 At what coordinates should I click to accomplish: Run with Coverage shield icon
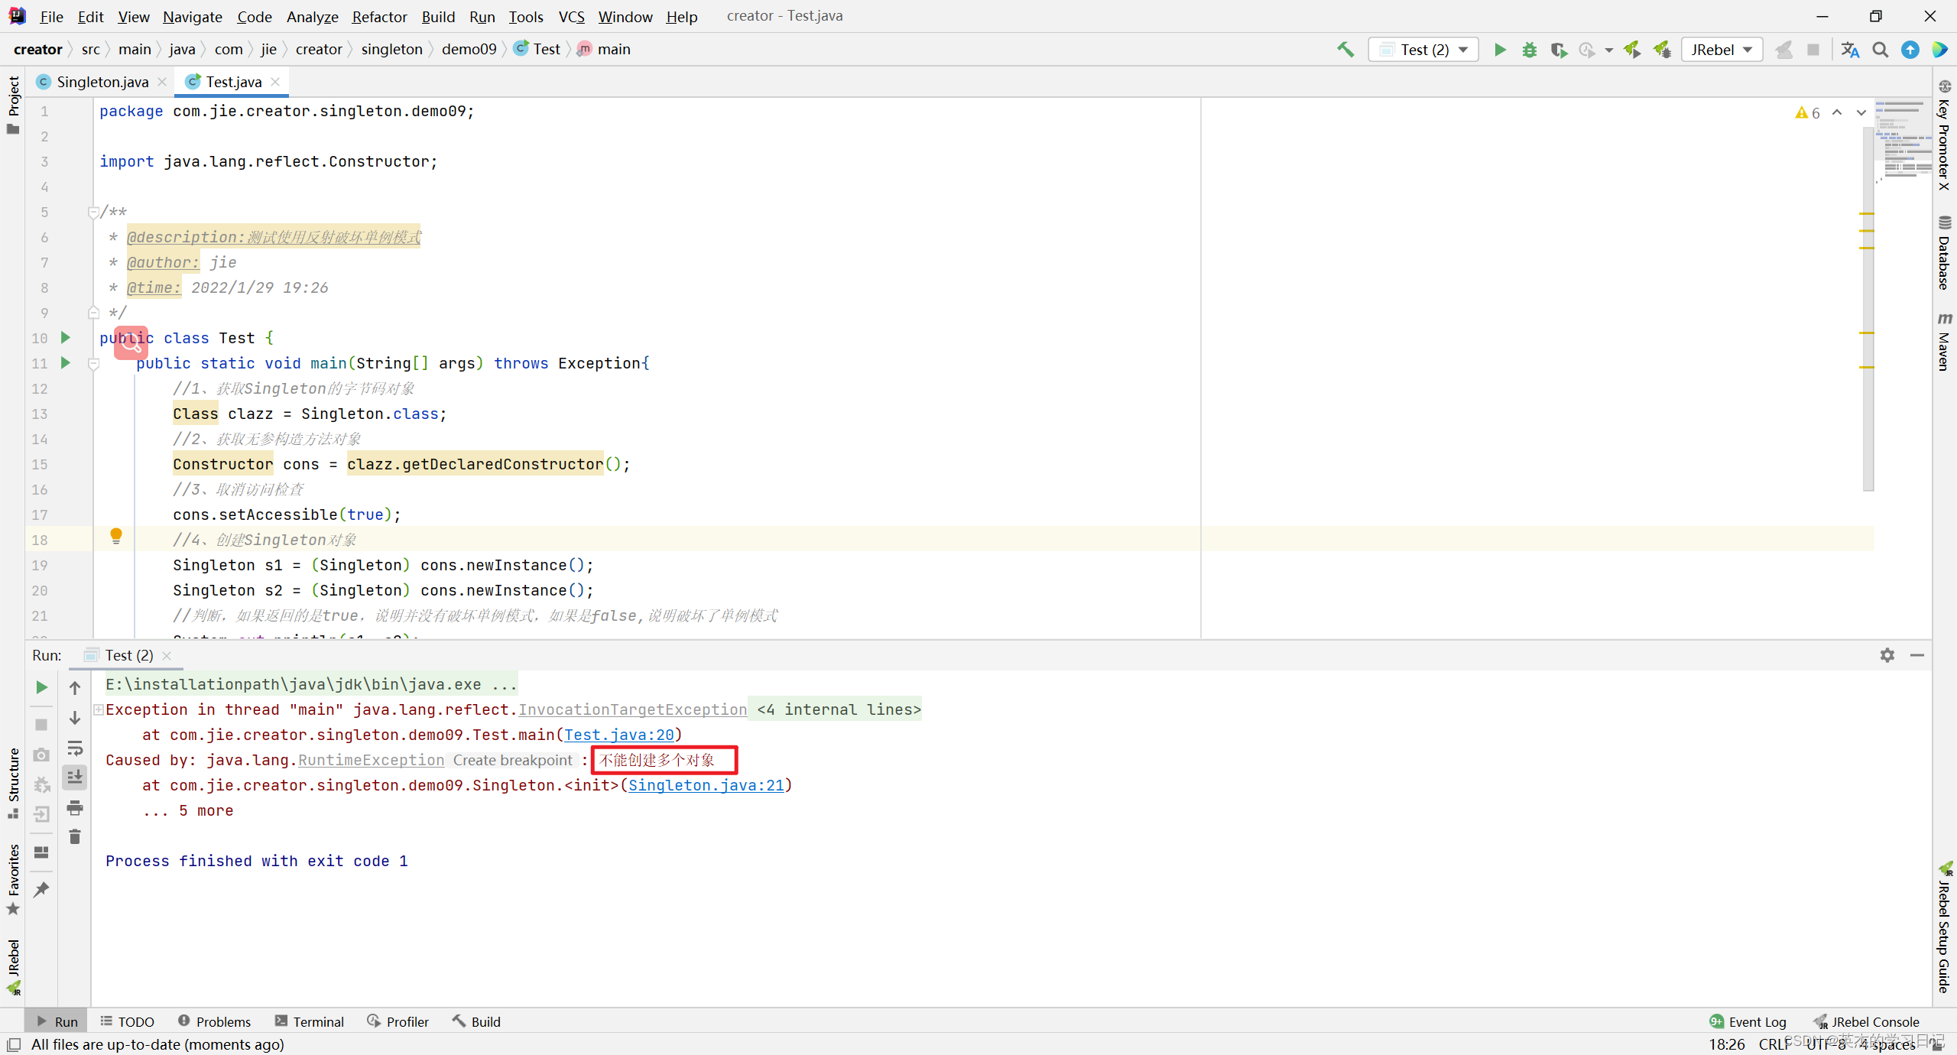tap(1558, 50)
